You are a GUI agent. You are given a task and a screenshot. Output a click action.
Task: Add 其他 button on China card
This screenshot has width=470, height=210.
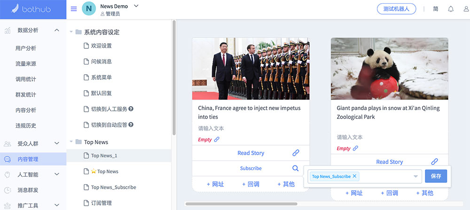coord(286,184)
